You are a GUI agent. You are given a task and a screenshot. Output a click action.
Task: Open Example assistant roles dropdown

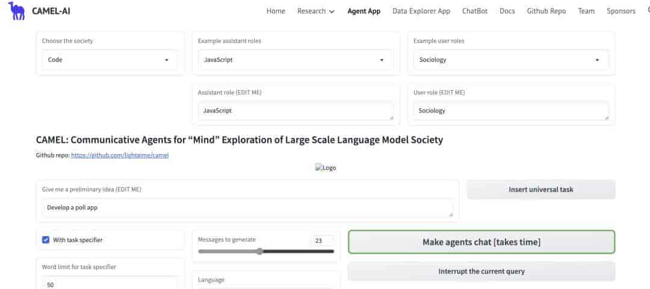tap(296, 60)
